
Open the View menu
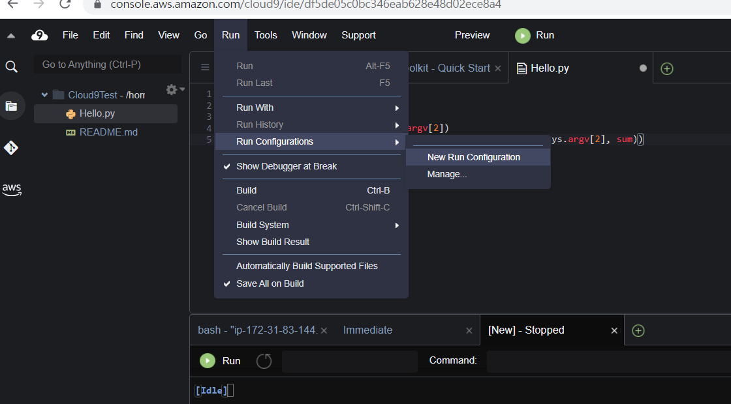pyautogui.click(x=169, y=35)
